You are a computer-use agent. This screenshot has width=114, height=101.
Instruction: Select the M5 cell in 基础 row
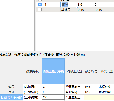(x=91, y=92)
